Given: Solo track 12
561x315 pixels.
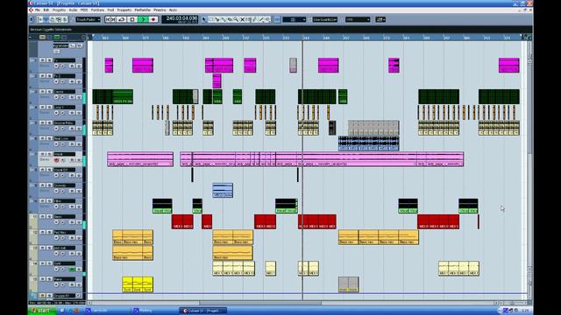Looking at the screenshot, I should pyautogui.click(x=49, y=232).
